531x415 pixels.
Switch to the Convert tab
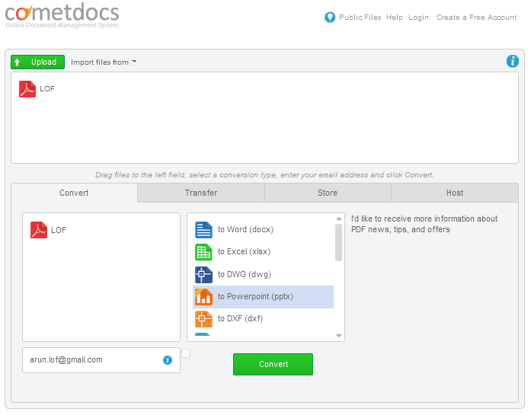[x=74, y=193]
